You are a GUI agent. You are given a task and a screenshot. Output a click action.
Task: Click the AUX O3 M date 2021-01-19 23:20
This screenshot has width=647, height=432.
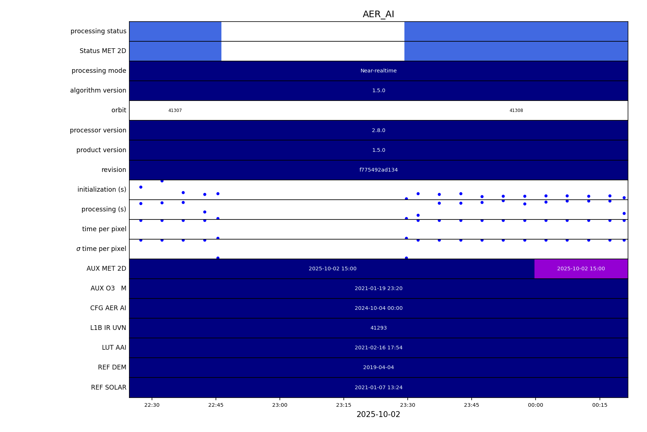pyautogui.click(x=378, y=289)
